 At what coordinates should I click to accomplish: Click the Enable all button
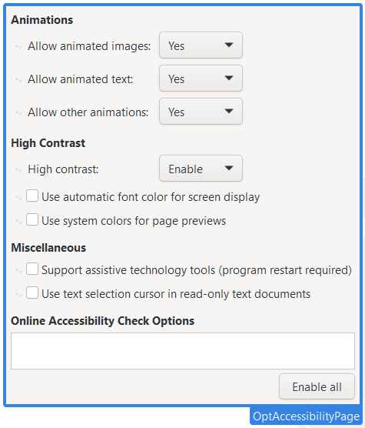click(317, 386)
